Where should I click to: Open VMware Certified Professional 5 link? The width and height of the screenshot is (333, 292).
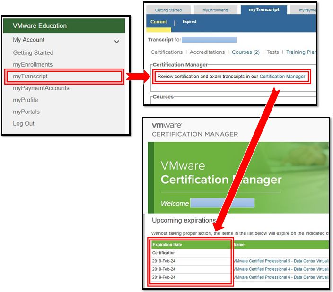pos(281,261)
